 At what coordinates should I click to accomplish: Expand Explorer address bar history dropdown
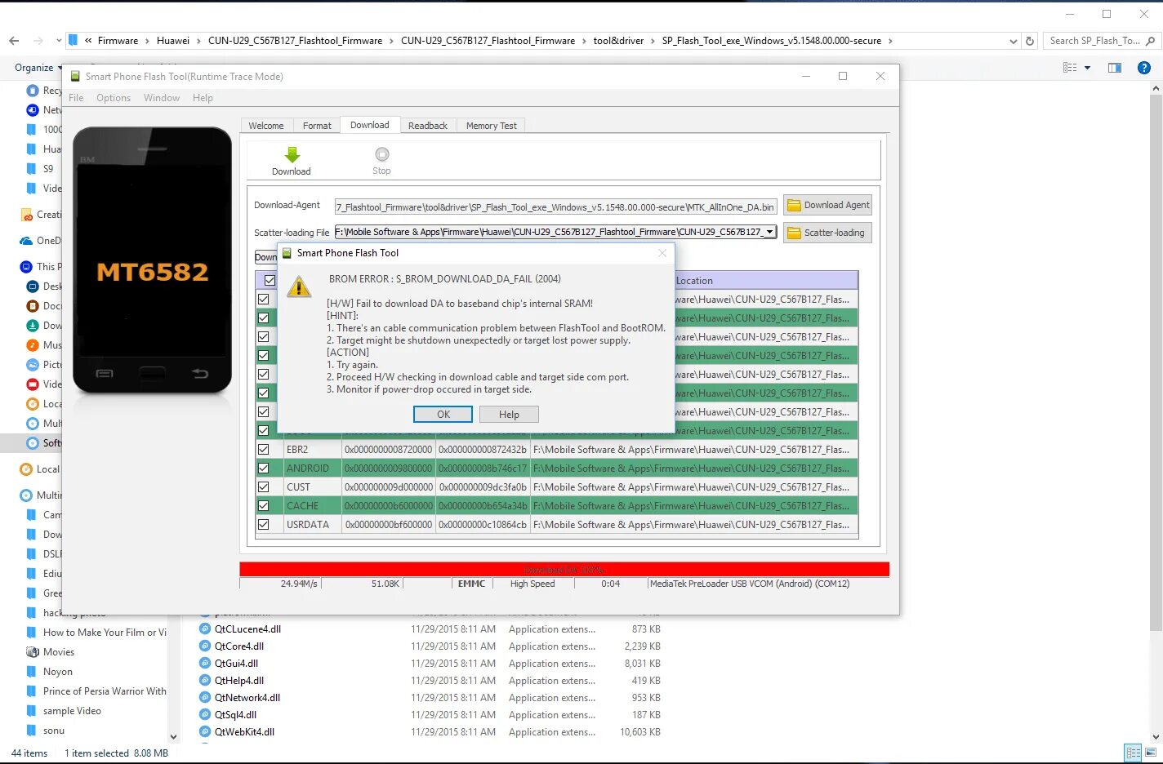[x=1014, y=41]
